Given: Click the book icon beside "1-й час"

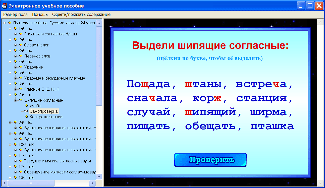Looking at the screenshot, I should 15,28.
